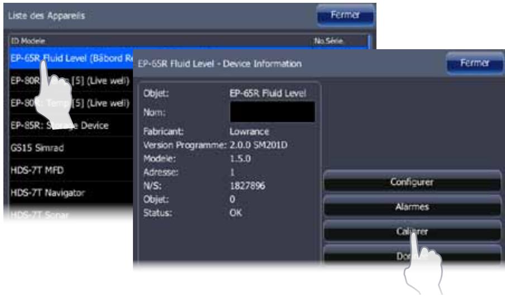
Task: Select the EP-80R (Live well) second row
Action: click(x=72, y=81)
